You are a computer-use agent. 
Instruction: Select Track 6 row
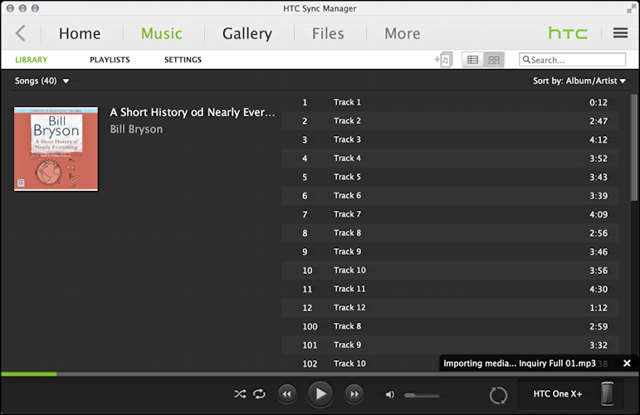coord(450,195)
